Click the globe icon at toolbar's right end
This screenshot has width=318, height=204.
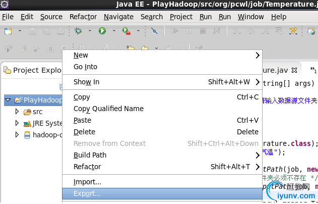(311, 31)
